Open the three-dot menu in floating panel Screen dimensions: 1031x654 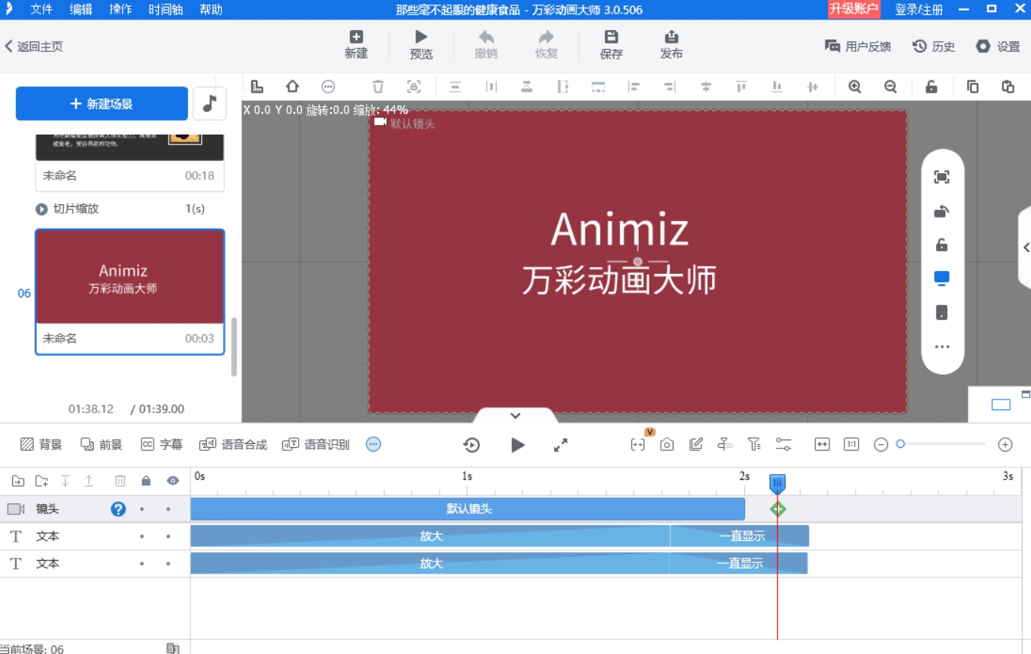[941, 347]
